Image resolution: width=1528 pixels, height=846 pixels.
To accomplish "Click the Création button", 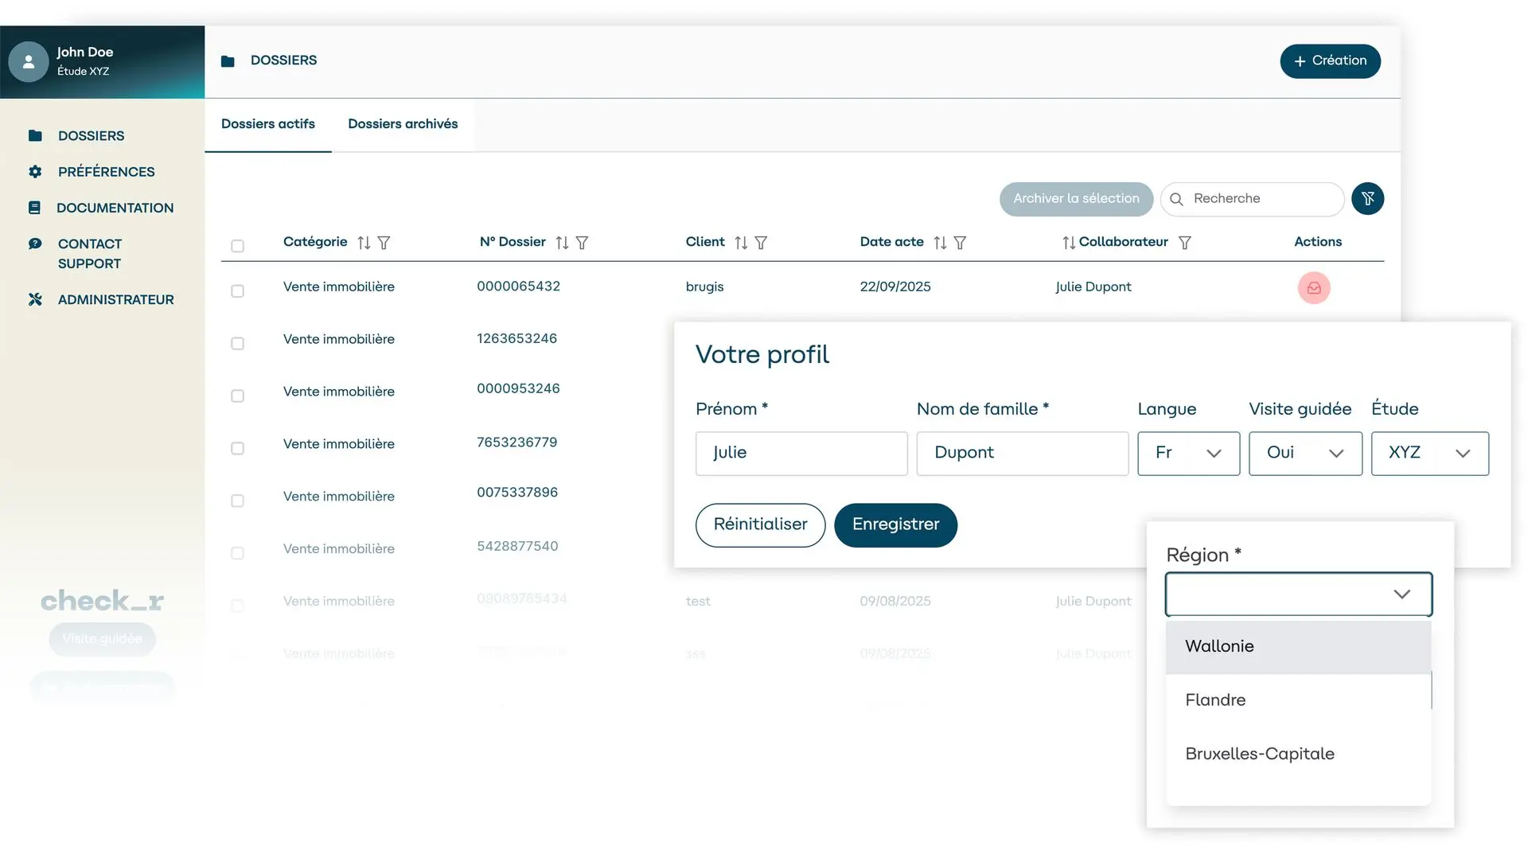I will (1330, 60).
